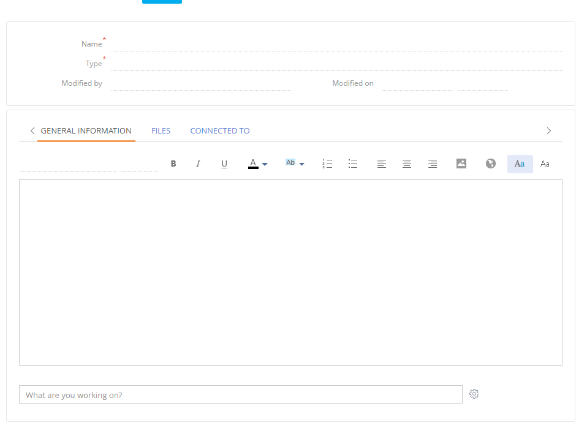Open the feed settings gear icon
The image size is (587, 436).
[474, 394]
